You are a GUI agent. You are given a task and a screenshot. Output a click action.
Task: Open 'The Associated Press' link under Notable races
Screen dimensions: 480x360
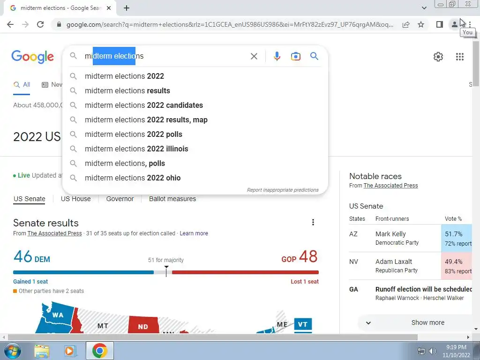tap(390, 186)
